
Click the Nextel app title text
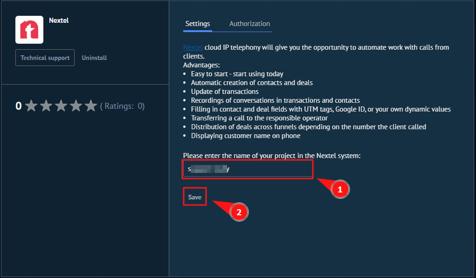pyautogui.click(x=59, y=20)
